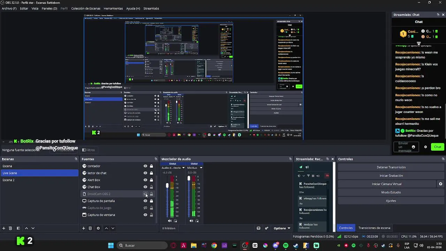Screen dimensions: 446x251
Task: Click Iniciar Grabación button
Action: pos(391,176)
